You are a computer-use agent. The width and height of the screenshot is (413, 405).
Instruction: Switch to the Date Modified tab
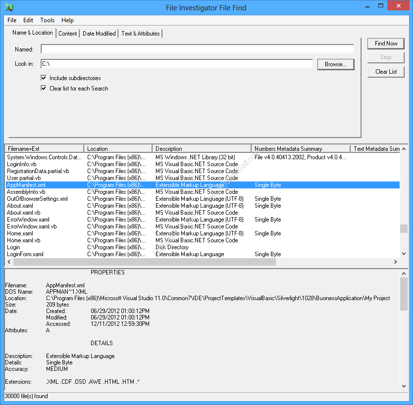tap(99, 34)
